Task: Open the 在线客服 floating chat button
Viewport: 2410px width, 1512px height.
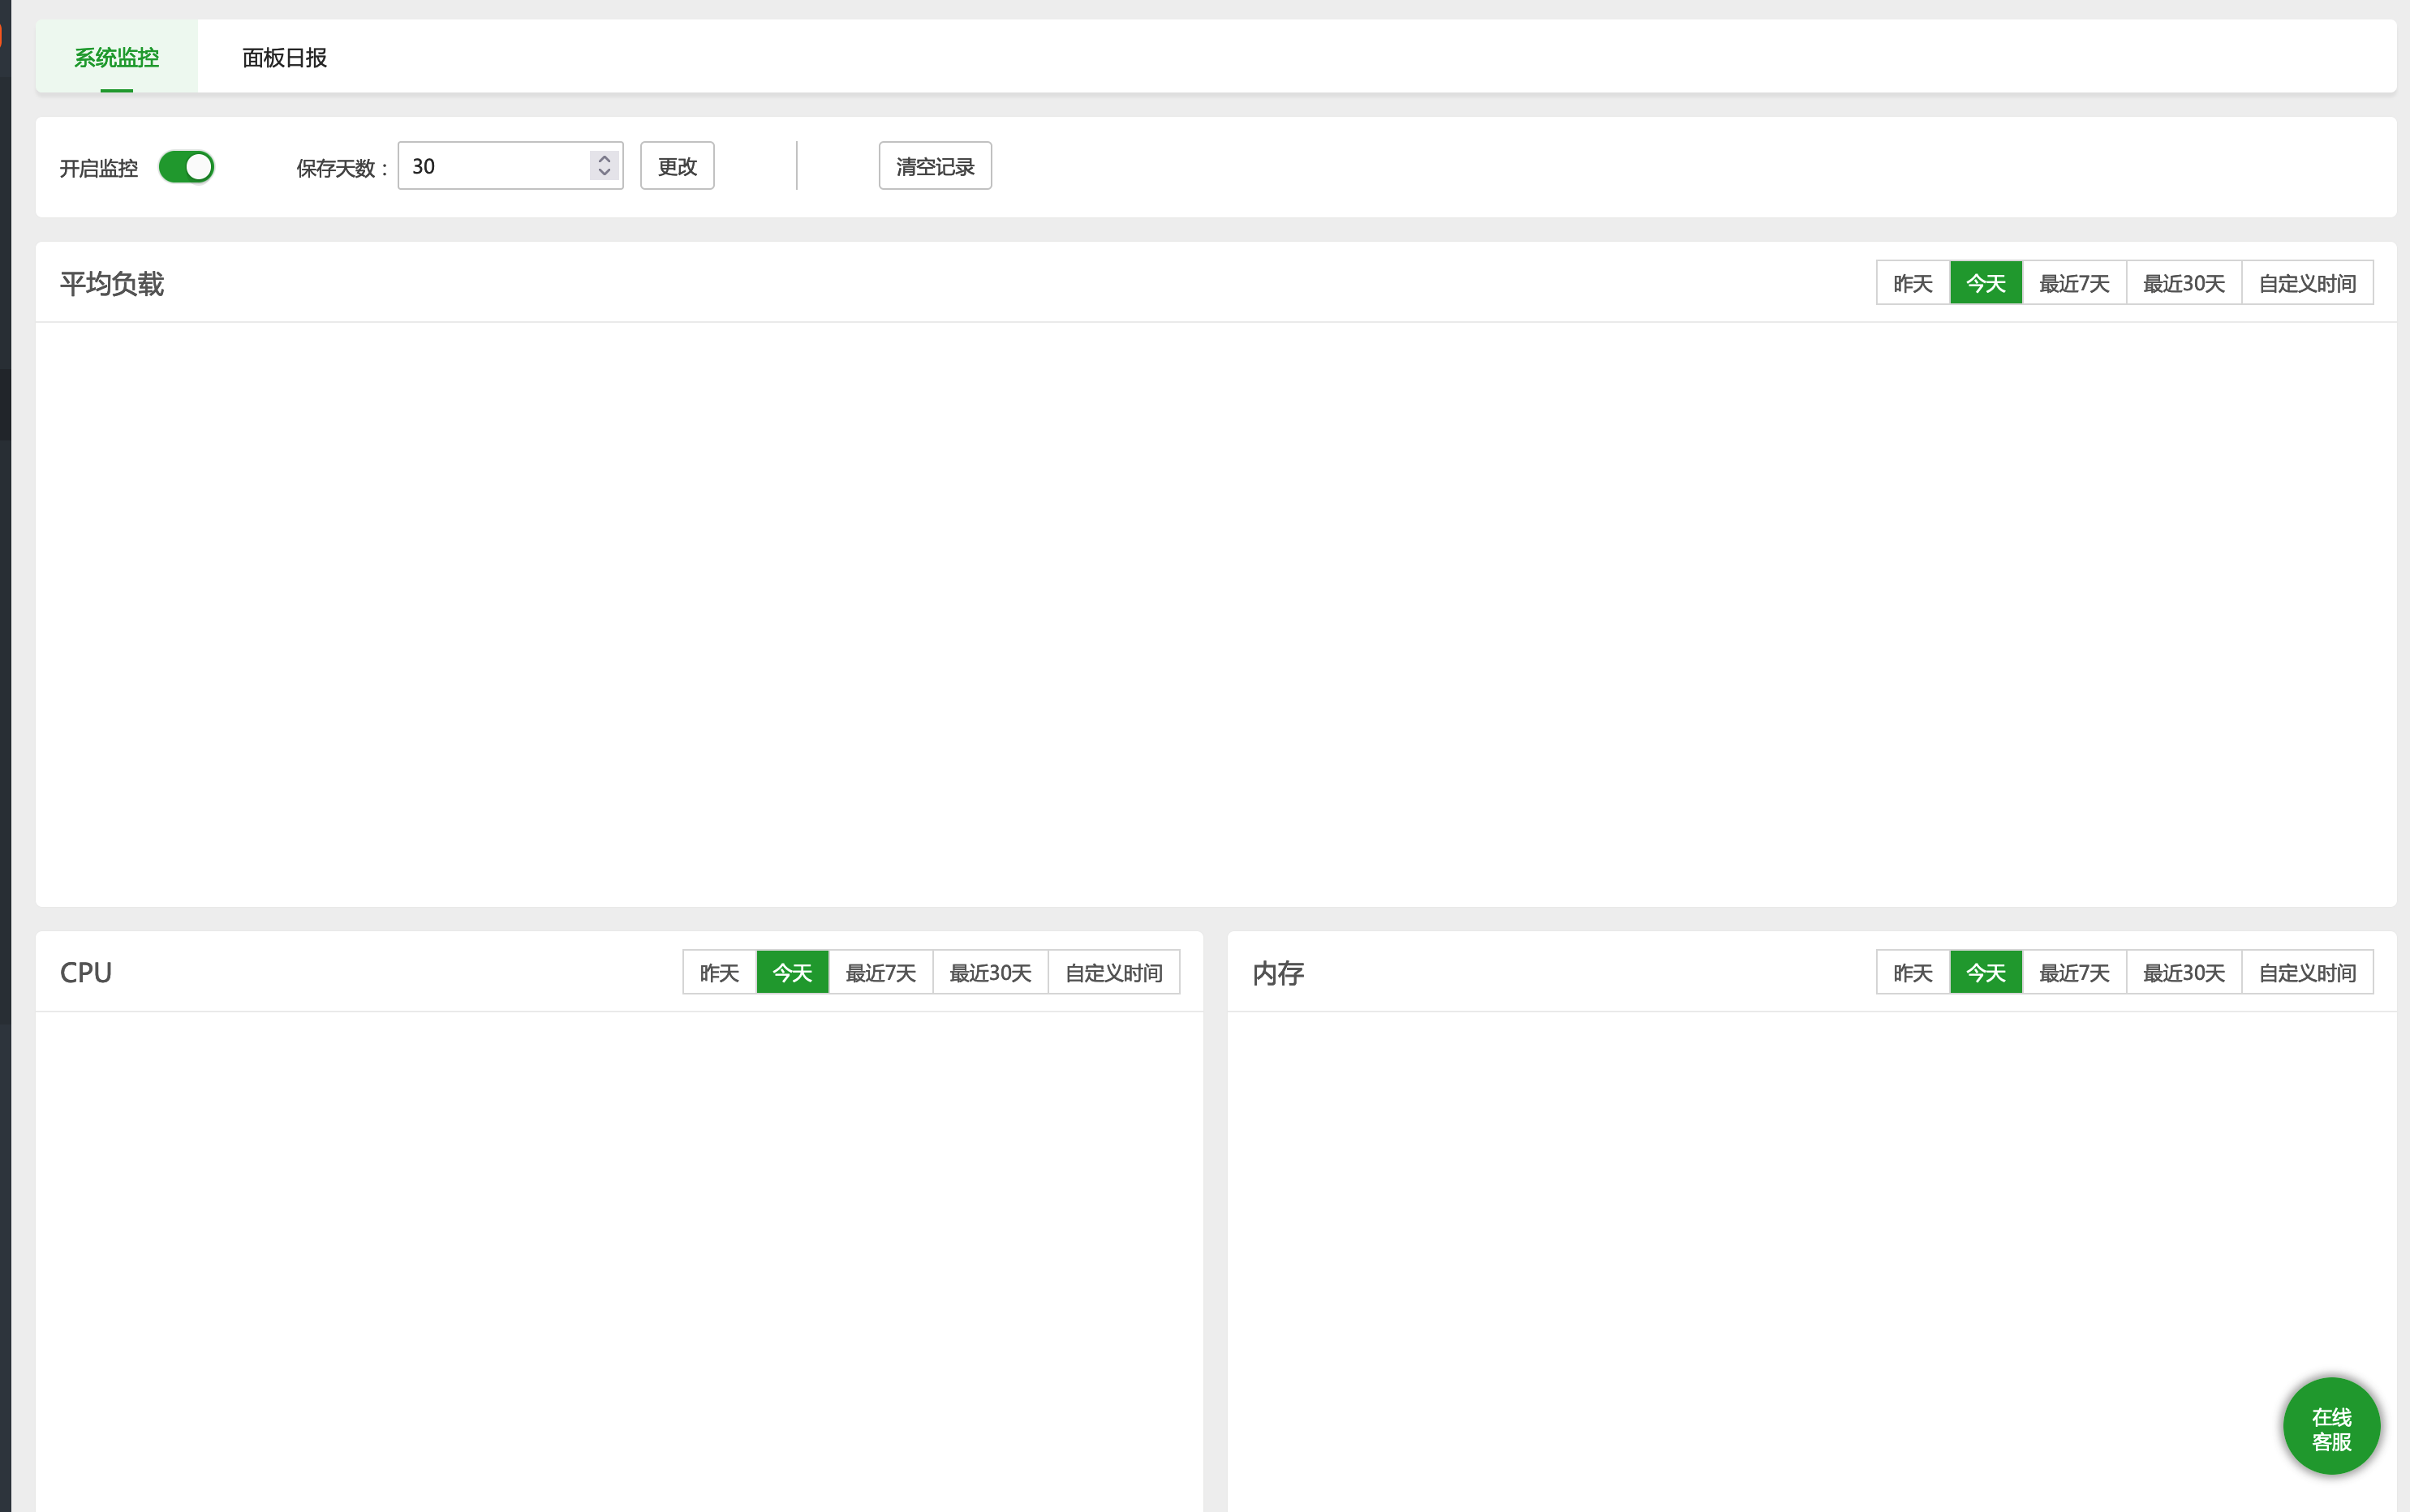Action: pos(2331,1427)
